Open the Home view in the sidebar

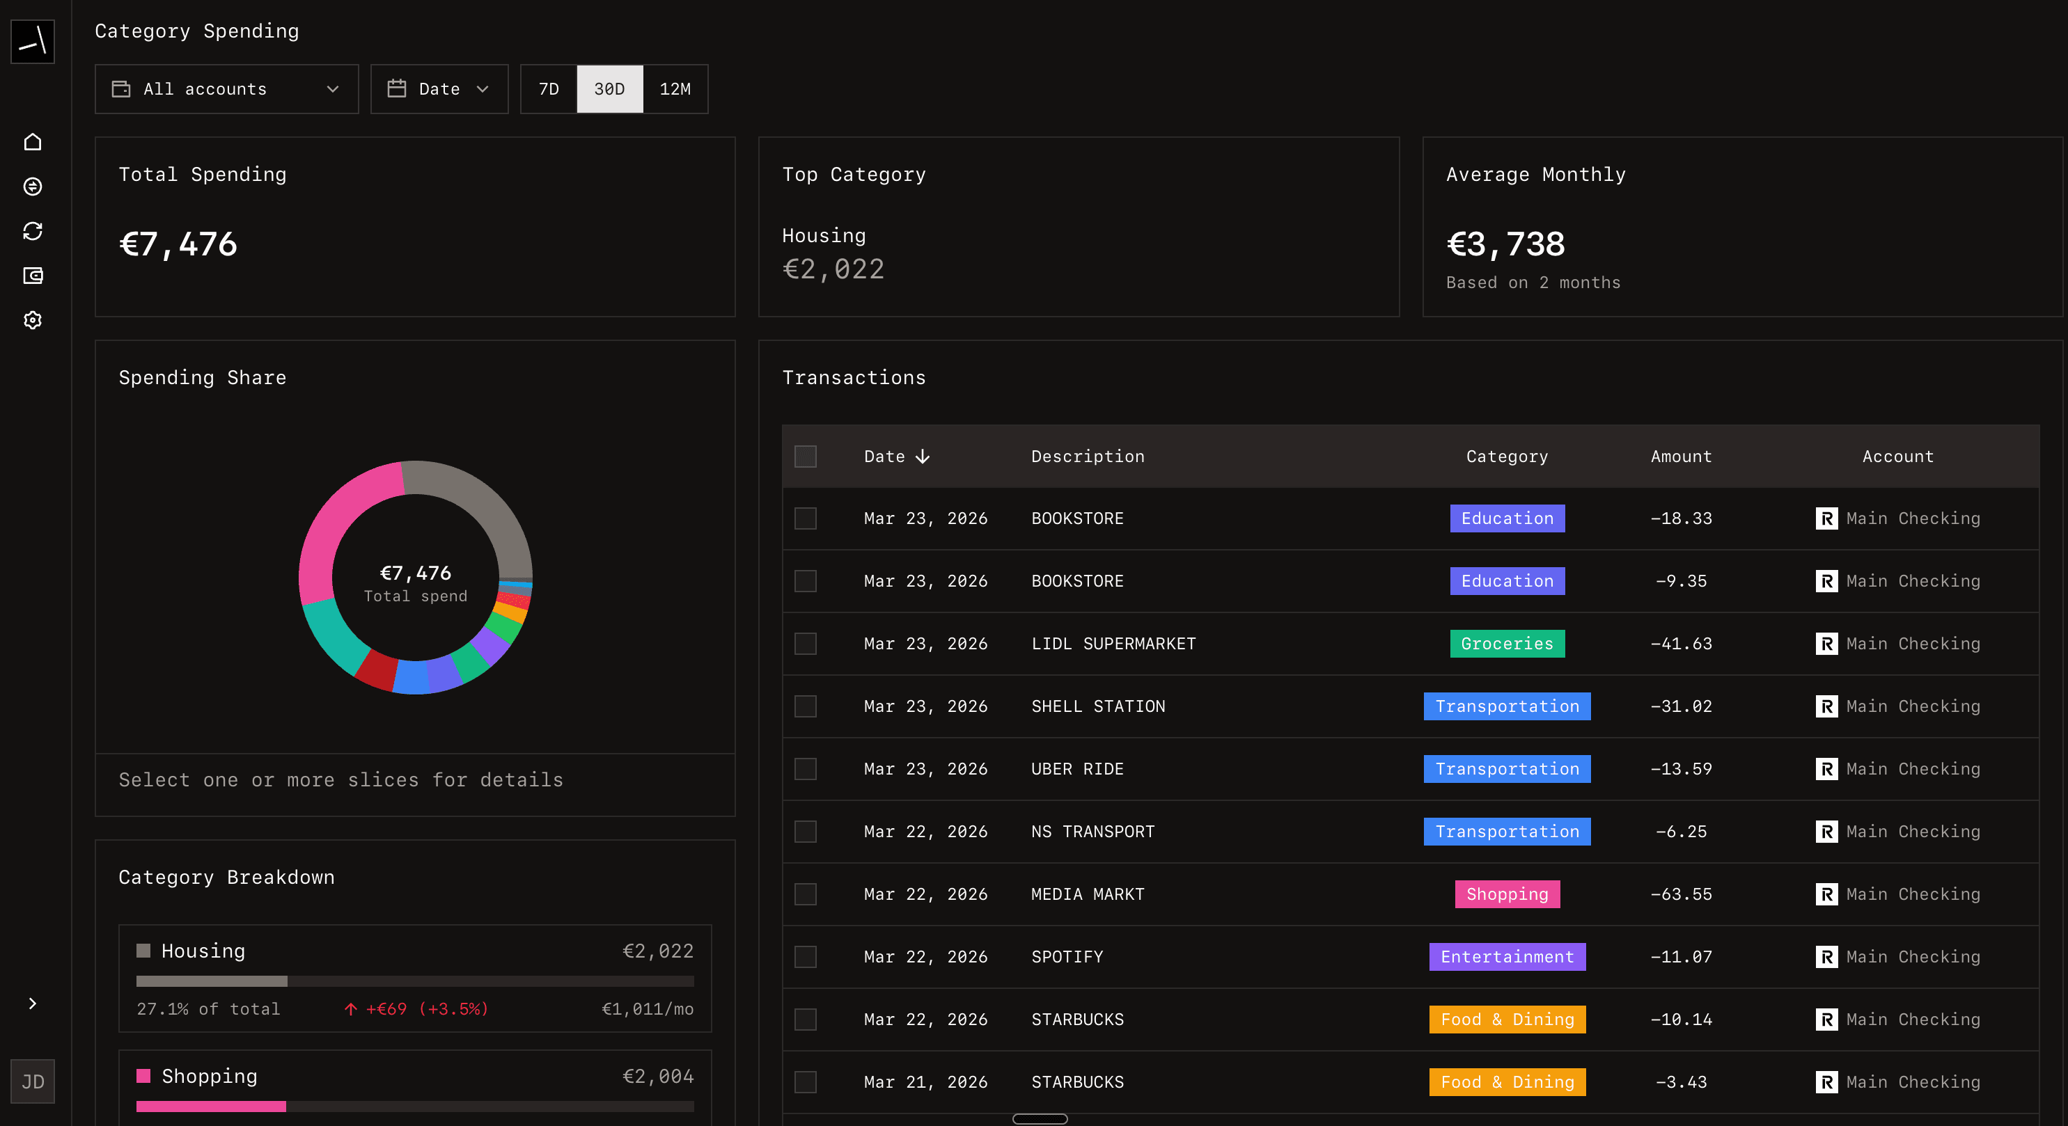(x=32, y=141)
